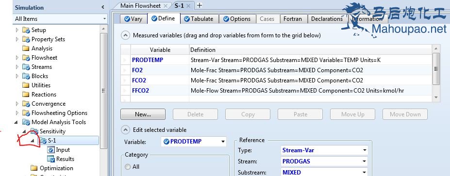Expand the Streams tree node
450x176 pixels.
click(17, 67)
